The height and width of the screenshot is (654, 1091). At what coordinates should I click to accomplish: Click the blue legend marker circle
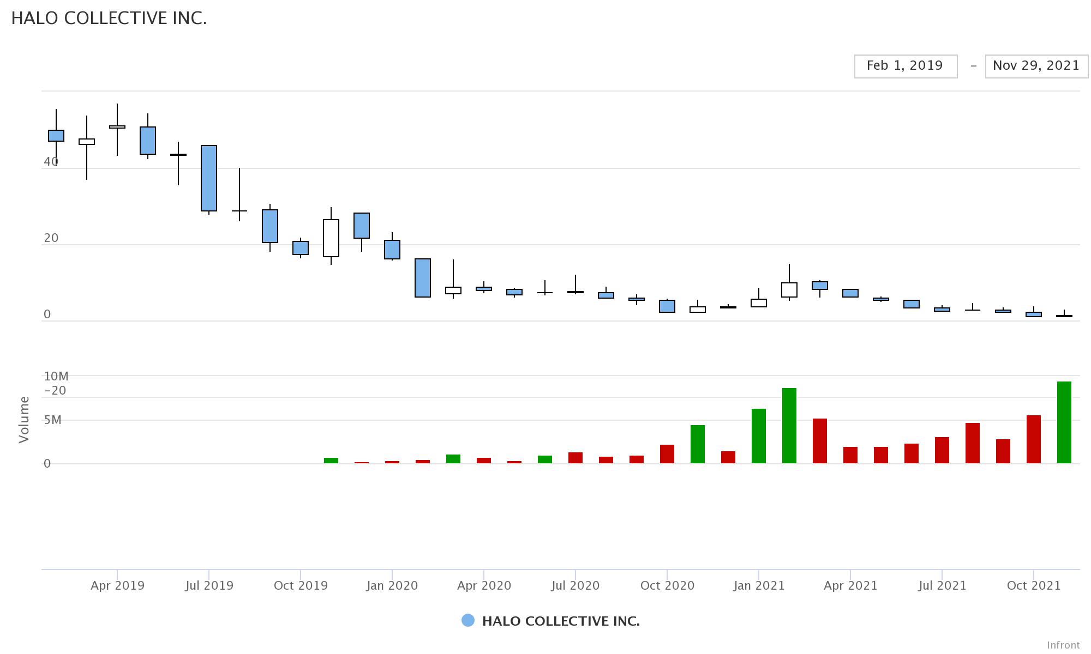pos(468,620)
